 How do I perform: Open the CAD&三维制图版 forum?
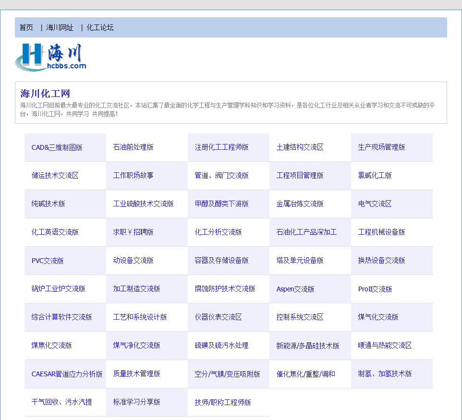point(57,147)
